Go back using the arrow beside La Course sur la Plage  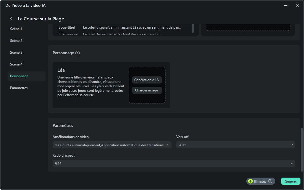pyautogui.click(x=11, y=18)
